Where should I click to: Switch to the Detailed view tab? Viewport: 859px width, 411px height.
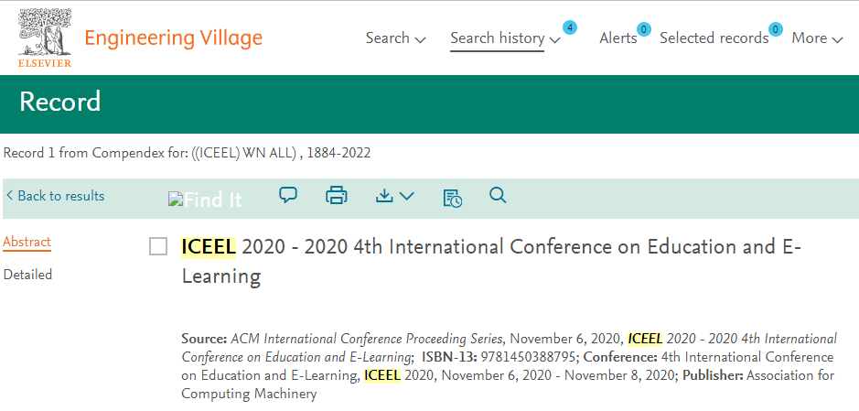[28, 275]
